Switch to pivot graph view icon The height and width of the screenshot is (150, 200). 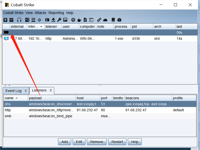click(27, 20)
